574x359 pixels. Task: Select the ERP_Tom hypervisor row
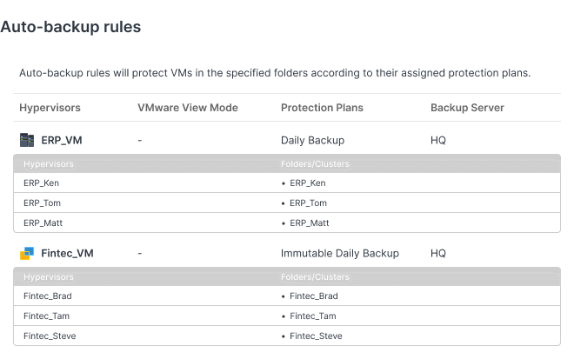coord(42,203)
